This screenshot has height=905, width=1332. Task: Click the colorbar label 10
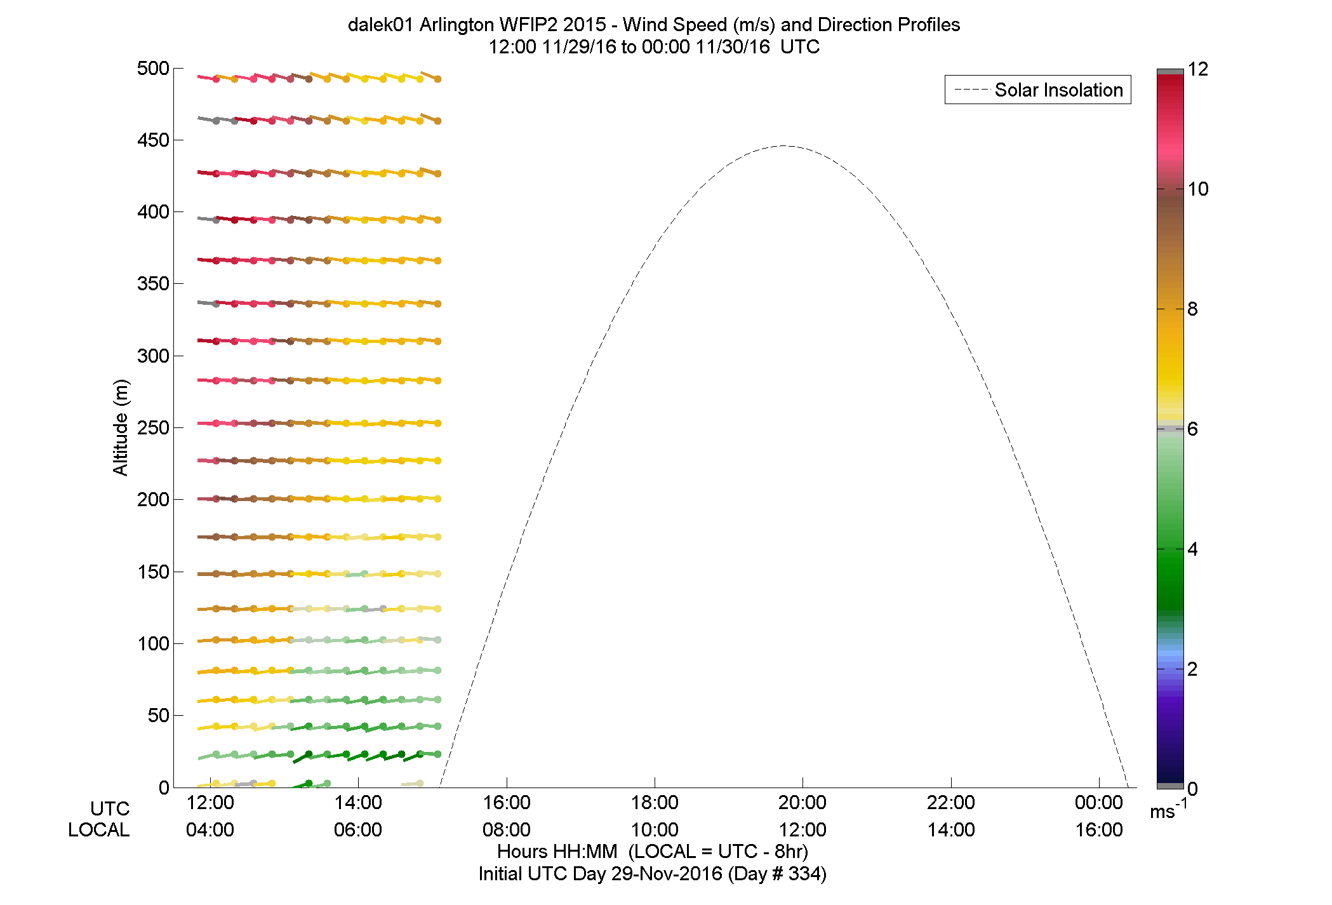coord(1198,189)
